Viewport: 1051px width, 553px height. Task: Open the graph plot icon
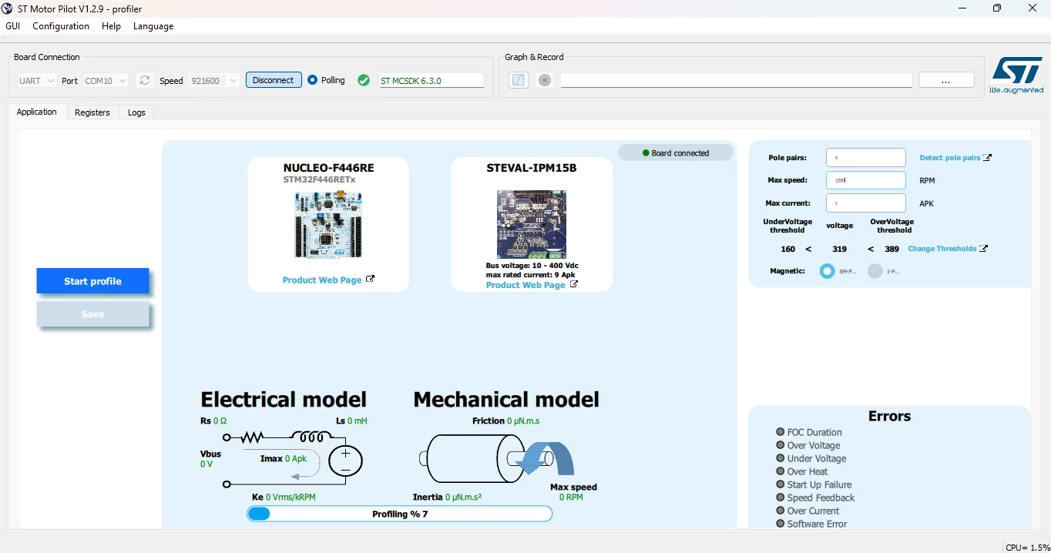point(519,80)
